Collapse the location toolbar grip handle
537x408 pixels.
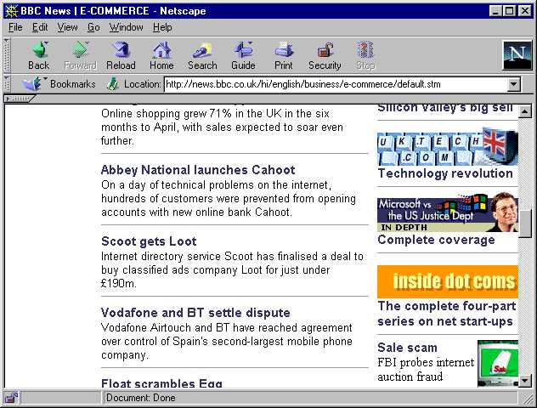7,84
